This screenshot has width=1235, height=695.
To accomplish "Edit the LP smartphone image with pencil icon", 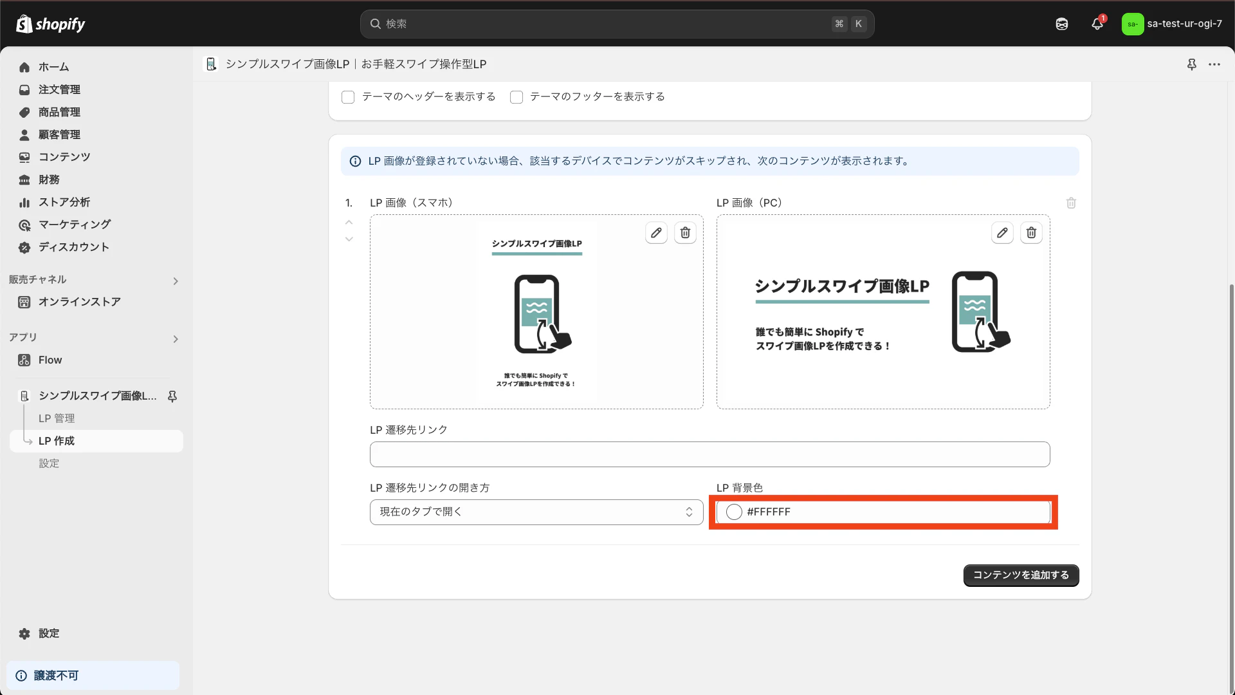I will tap(656, 233).
